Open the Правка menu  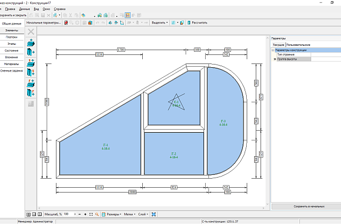(x=10, y=9)
